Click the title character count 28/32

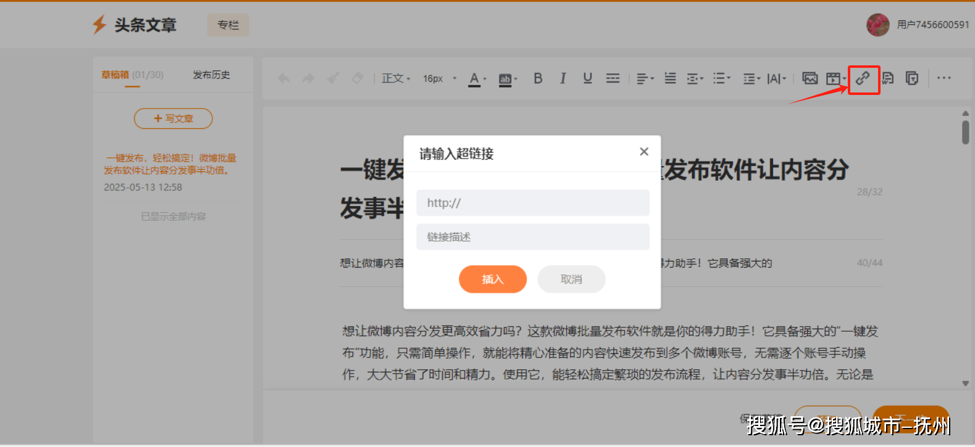(869, 192)
